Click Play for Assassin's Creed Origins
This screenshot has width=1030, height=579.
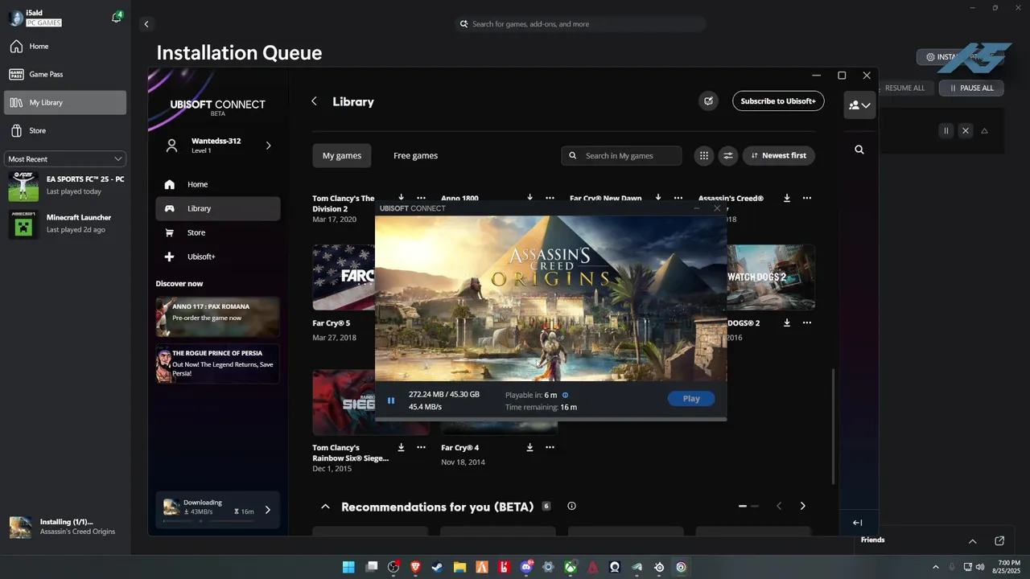[x=691, y=399]
